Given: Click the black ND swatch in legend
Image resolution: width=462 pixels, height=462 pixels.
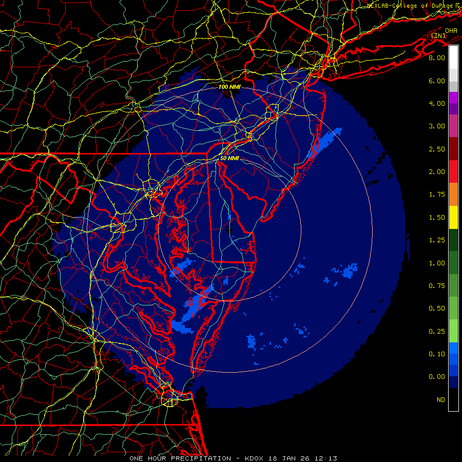Looking at the screenshot, I should [x=453, y=399].
